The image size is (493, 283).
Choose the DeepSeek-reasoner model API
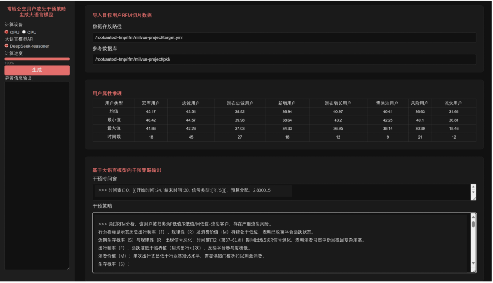[7, 45]
